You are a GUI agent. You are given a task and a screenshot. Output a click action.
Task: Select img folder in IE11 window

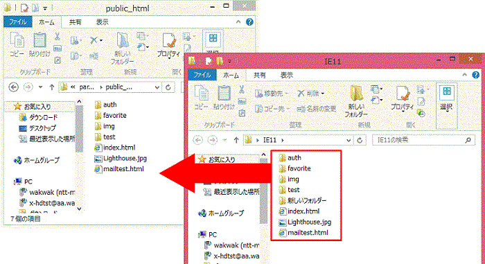click(x=289, y=179)
